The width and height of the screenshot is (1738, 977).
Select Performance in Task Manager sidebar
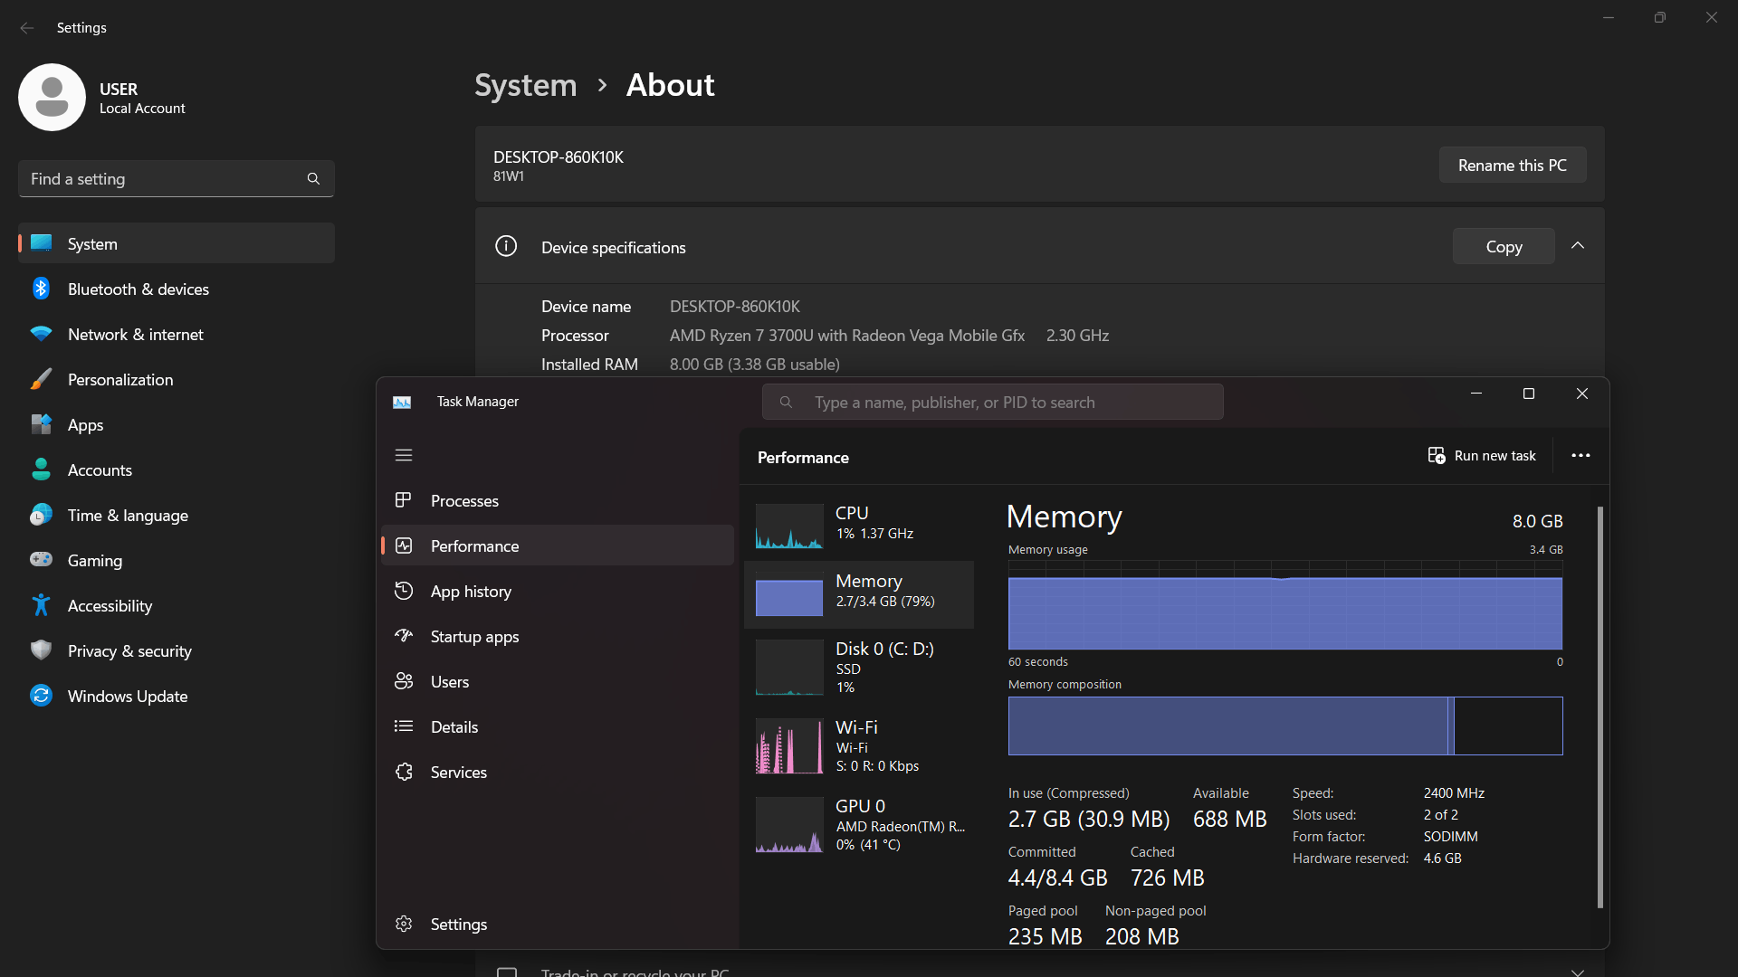coord(557,545)
